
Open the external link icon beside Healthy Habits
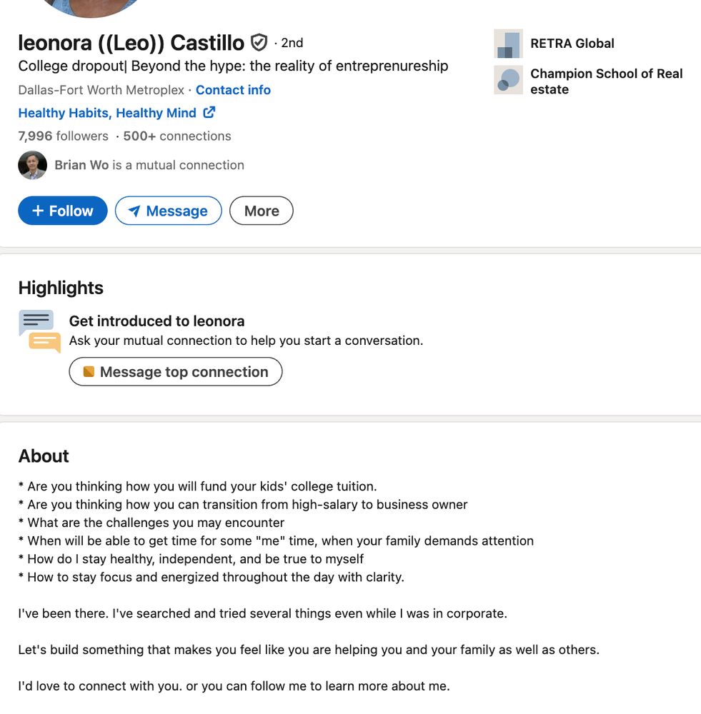[x=208, y=111]
